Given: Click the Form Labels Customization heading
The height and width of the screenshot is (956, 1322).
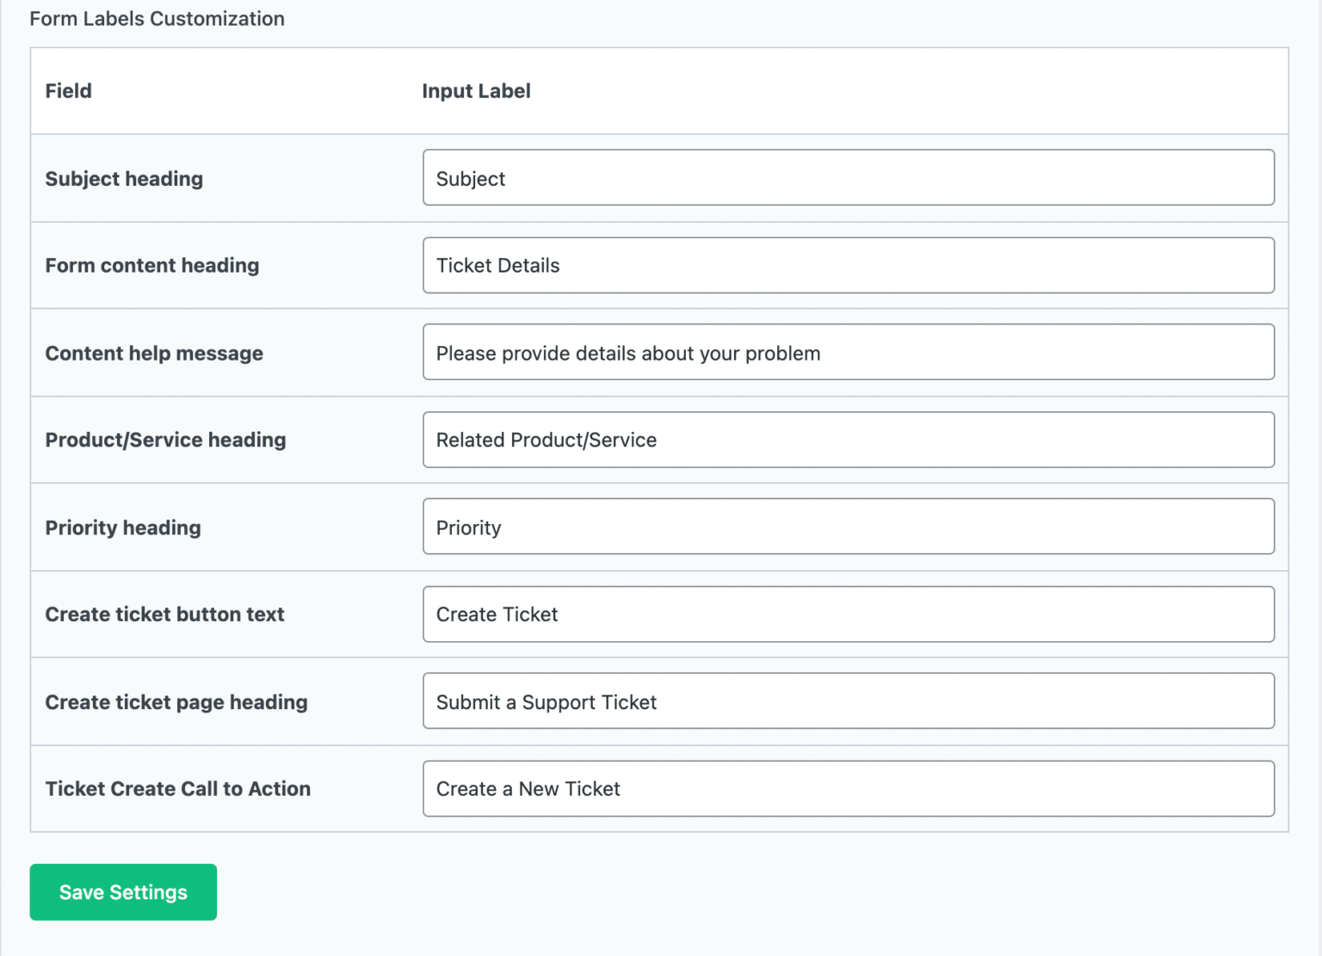Looking at the screenshot, I should click(157, 18).
